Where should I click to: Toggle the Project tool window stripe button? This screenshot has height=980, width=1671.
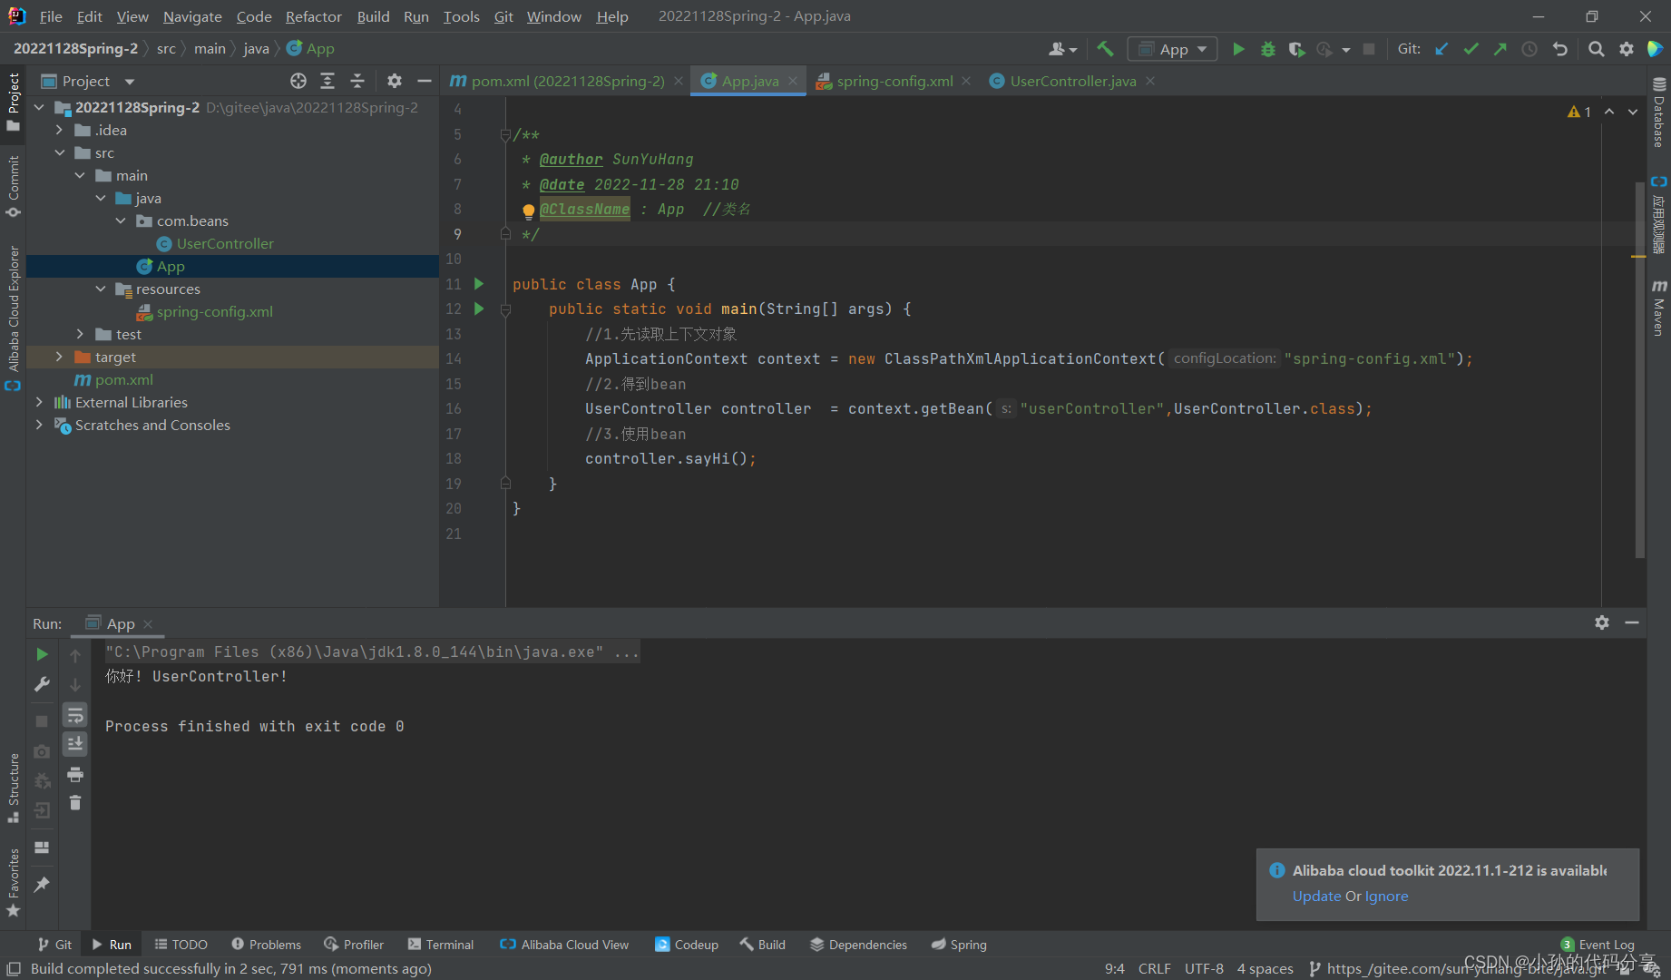coord(13,102)
